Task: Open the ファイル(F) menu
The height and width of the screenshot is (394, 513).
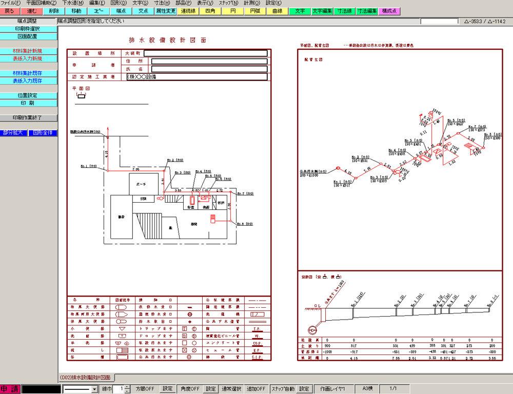Action: tap(10, 3)
